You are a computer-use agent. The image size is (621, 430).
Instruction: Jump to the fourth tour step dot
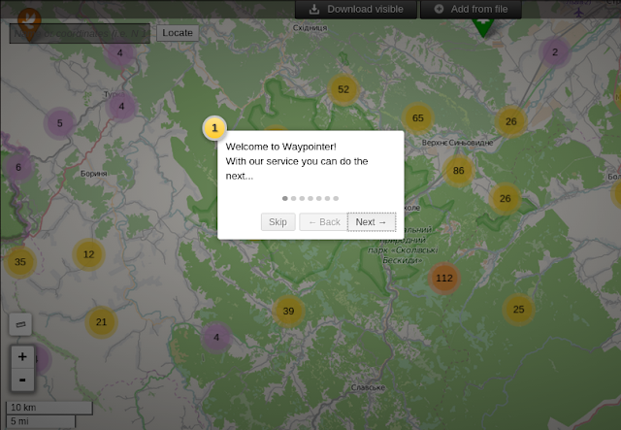(310, 199)
